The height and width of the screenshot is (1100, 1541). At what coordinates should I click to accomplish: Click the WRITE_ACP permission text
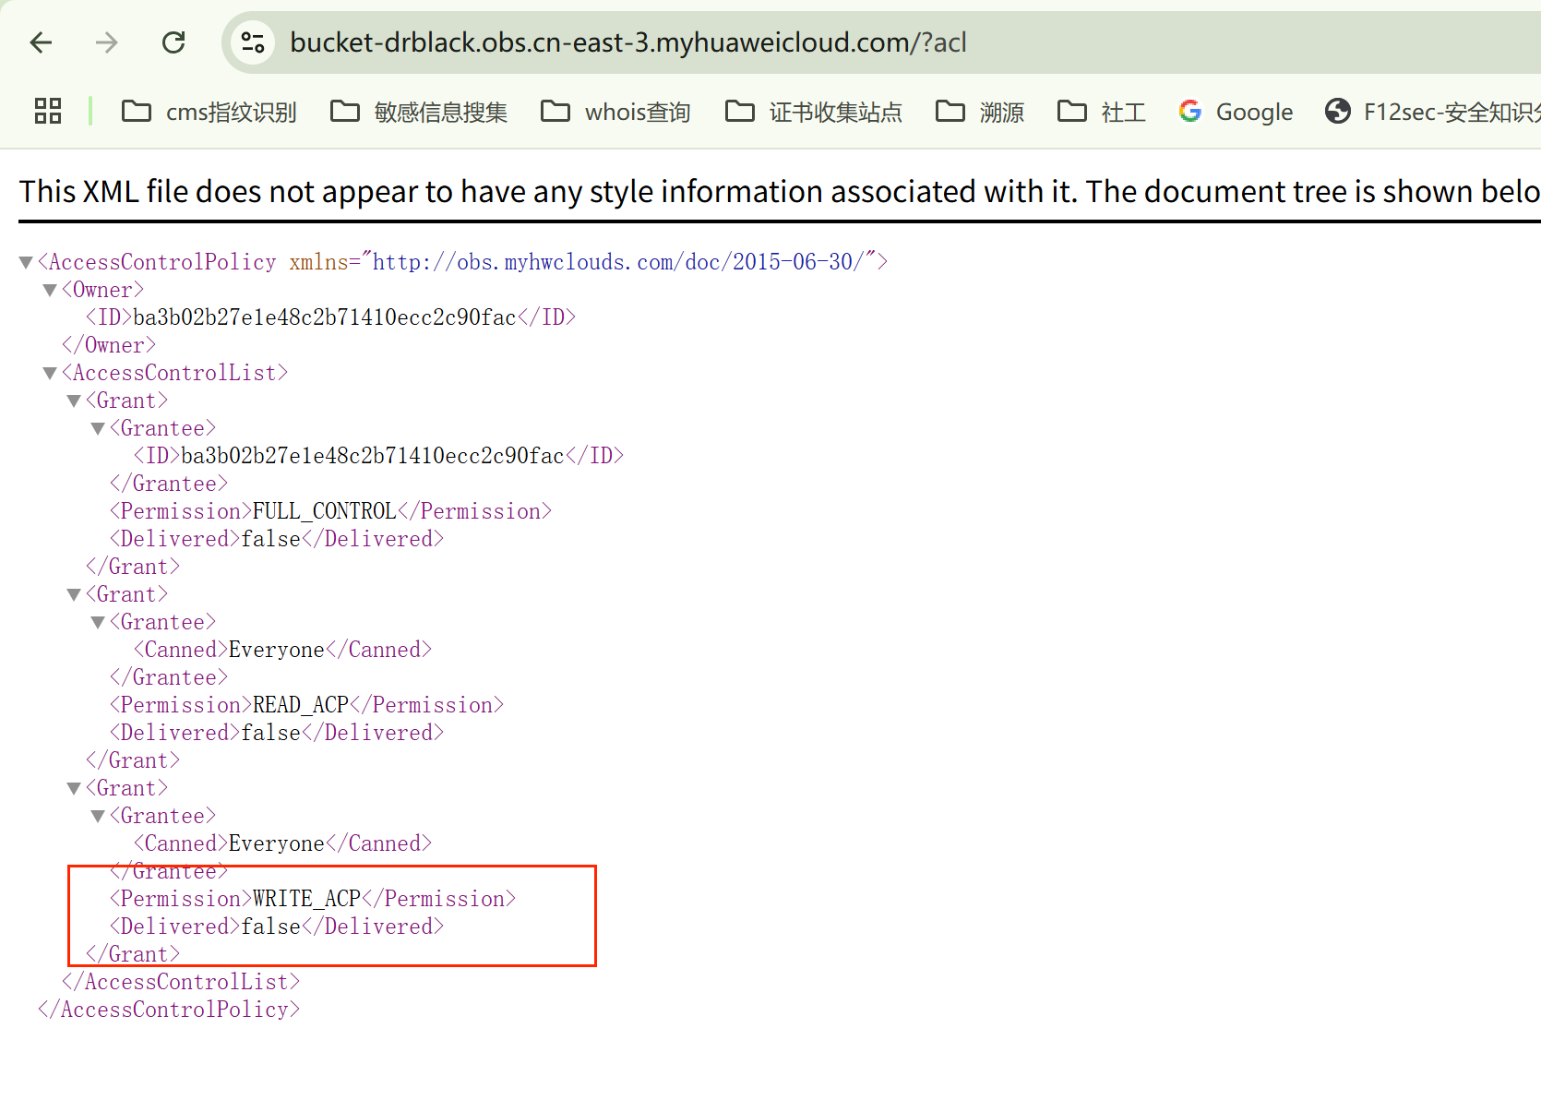coord(306,899)
